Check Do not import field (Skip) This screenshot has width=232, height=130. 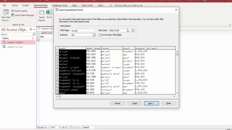(100, 35)
